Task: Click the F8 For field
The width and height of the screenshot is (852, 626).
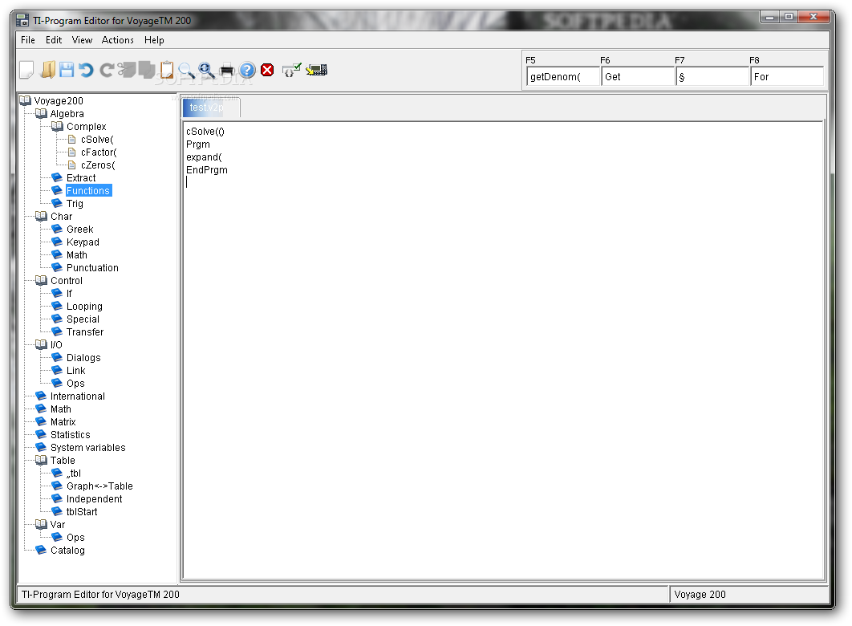Action: coord(787,76)
